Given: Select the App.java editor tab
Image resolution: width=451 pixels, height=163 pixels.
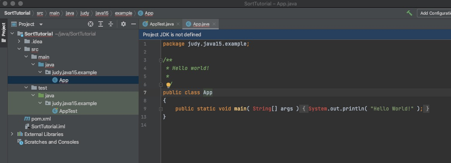Looking at the screenshot, I should click(x=201, y=24).
